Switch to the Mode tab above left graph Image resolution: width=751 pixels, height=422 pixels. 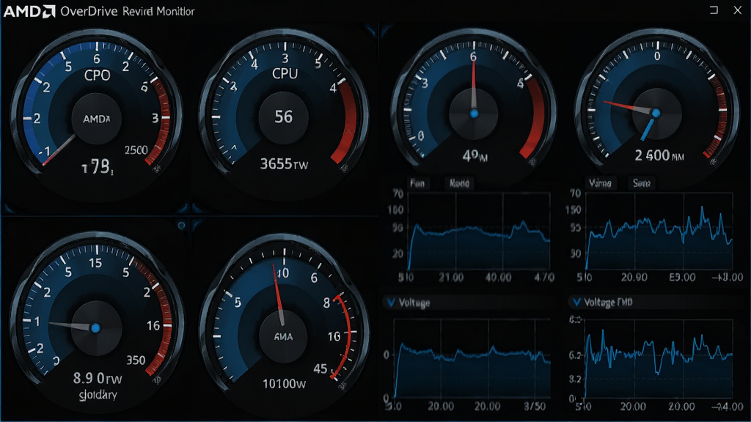[459, 183]
